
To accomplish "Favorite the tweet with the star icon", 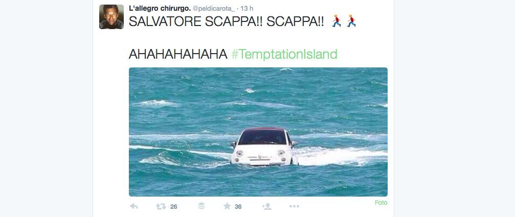I will coord(227,206).
